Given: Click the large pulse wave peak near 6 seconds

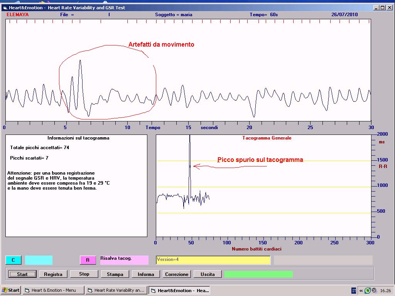Looking at the screenshot, I should click(80, 61).
